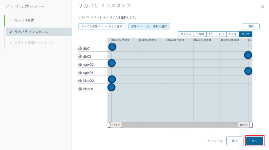Close the failover wizard dialog
The height and width of the screenshot is (150, 269).
[263, 7]
